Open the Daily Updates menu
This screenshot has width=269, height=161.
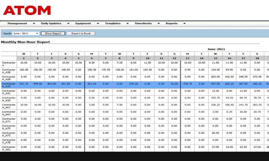51,23
